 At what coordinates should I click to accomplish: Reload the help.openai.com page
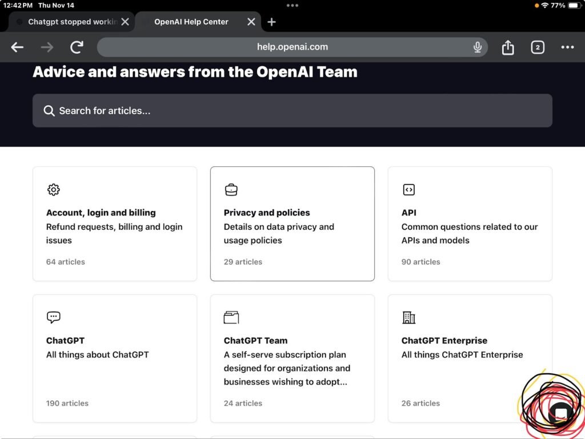pos(77,47)
